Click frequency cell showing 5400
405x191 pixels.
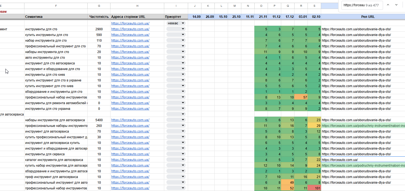[x=99, y=120]
